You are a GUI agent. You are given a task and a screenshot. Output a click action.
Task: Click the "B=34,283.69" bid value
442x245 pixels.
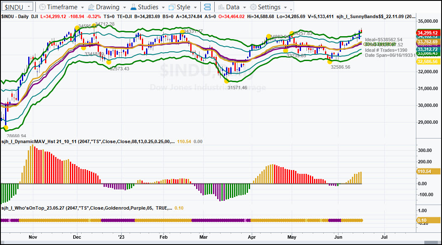147,17
